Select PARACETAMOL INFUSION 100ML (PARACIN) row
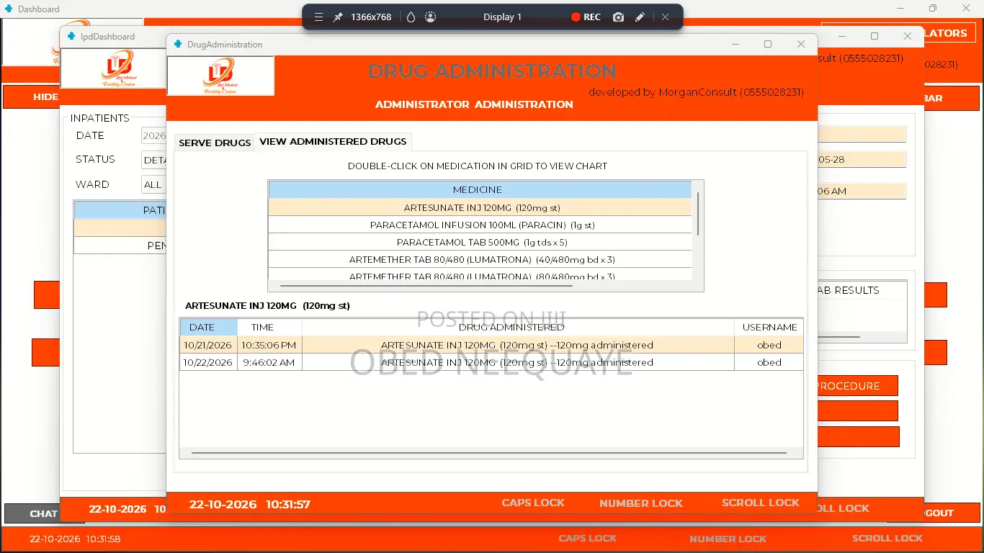This screenshot has width=984, height=553. pos(480,225)
